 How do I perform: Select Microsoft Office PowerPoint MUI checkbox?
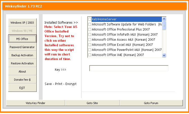click(90, 50)
